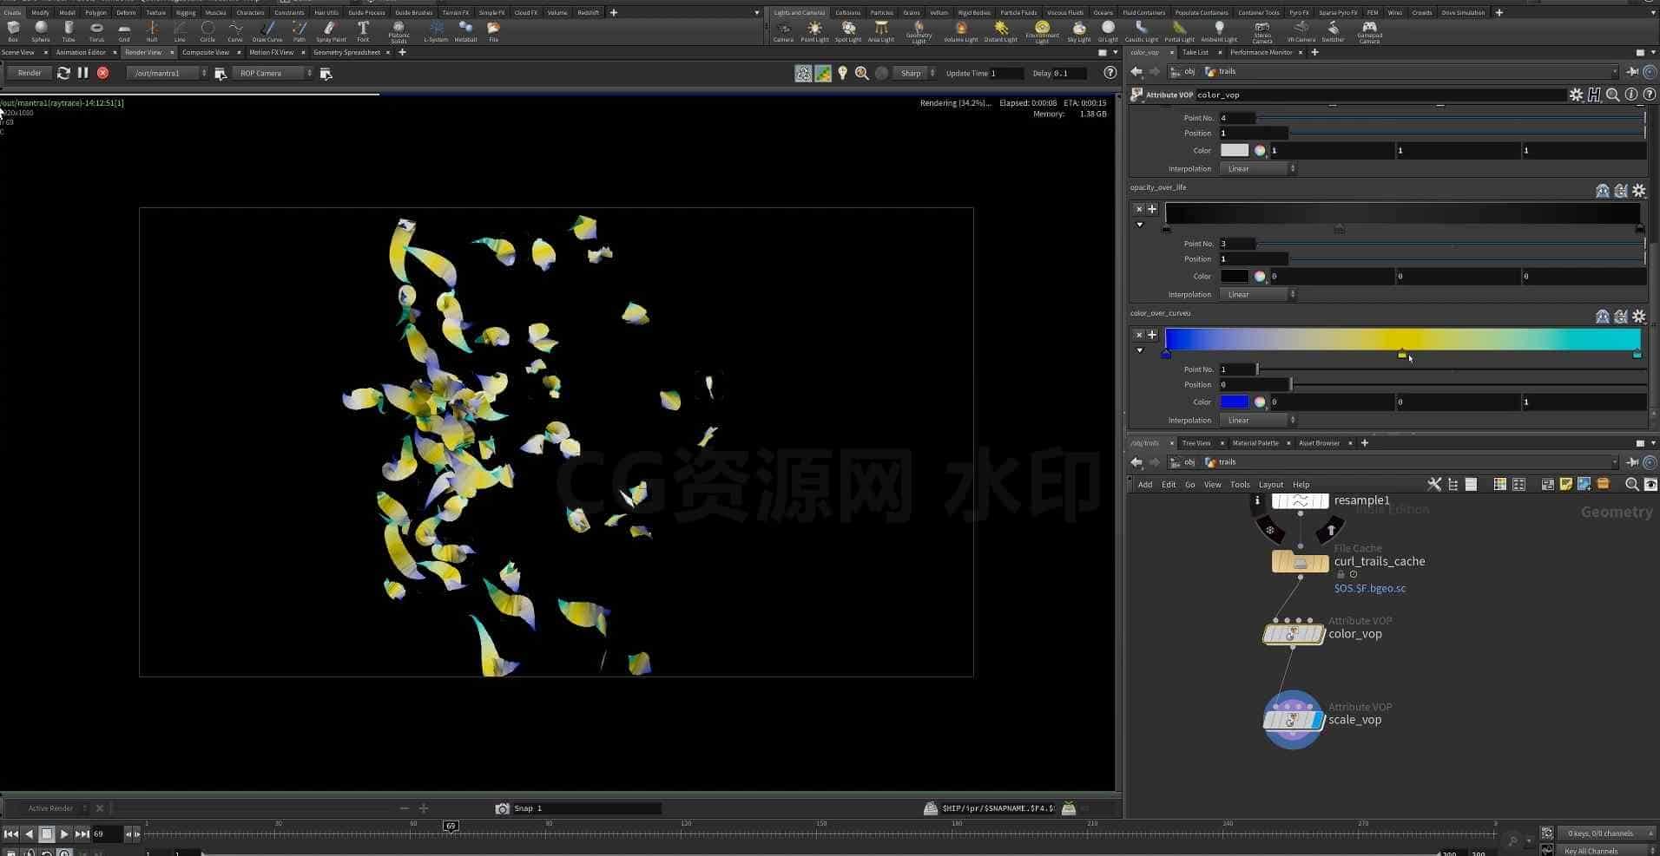The width and height of the screenshot is (1660, 856).
Task: Open the network editor Layout menu
Action: tap(1270, 484)
